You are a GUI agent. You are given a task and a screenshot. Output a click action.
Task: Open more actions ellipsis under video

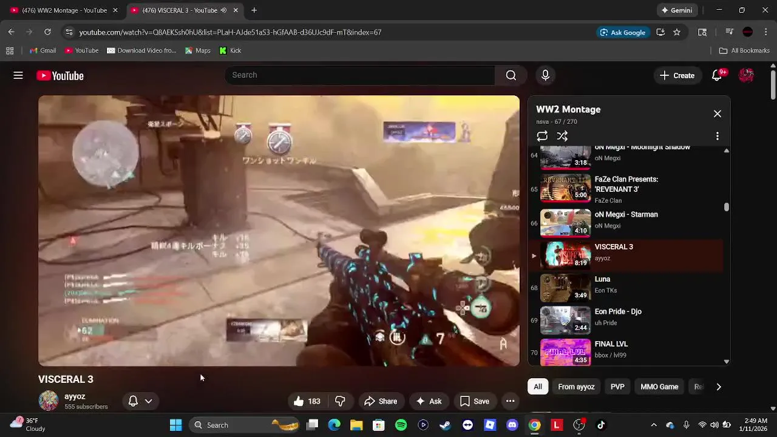pos(510,401)
